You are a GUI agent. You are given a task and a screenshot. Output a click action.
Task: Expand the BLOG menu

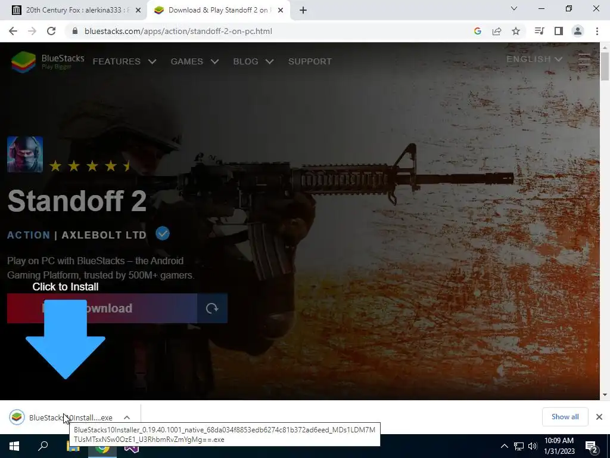pos(254,61)
